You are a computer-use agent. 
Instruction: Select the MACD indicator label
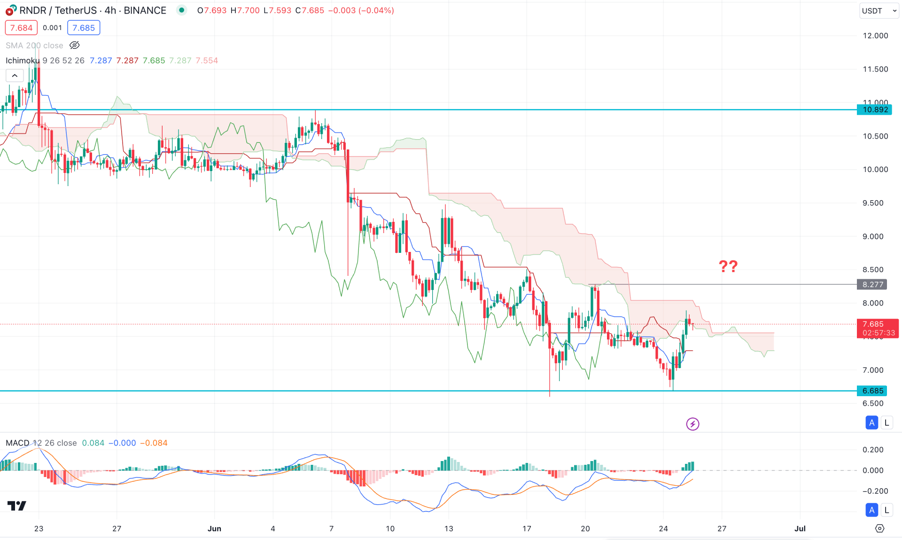point(17,443)
